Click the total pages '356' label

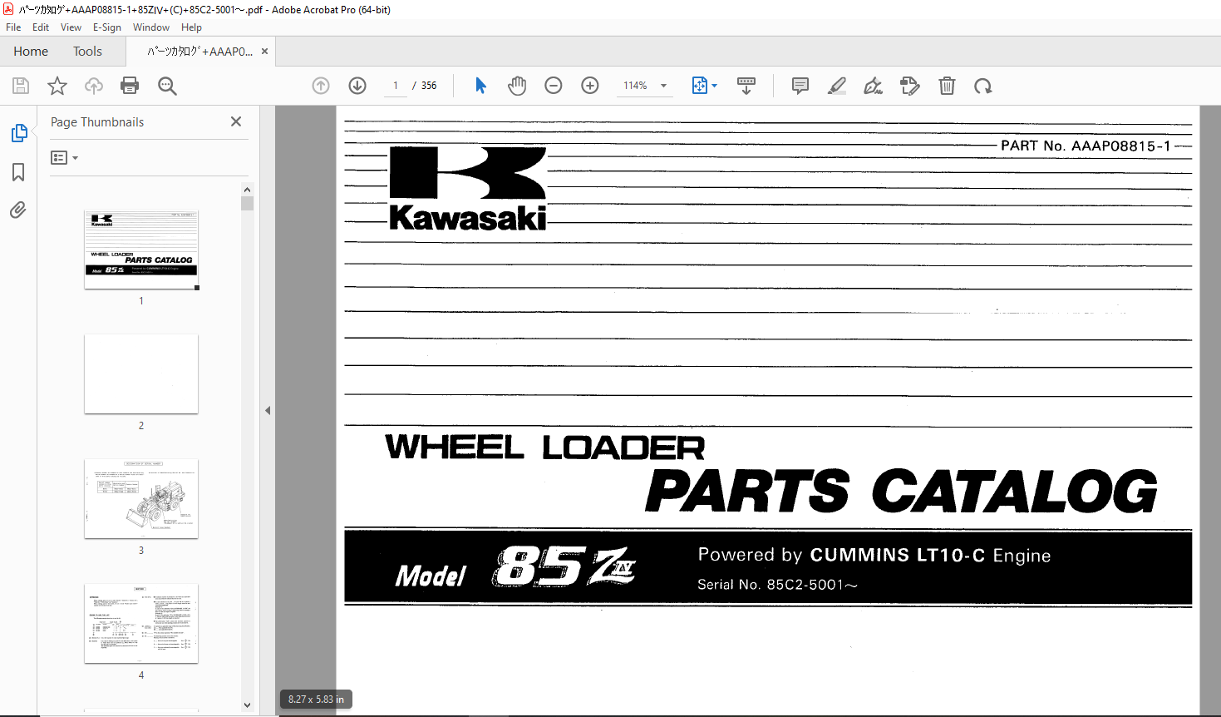coord(429,86)
